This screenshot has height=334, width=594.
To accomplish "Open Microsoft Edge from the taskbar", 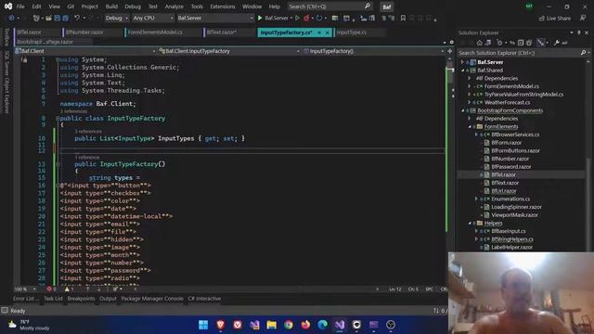I will [x=322, y=325].
